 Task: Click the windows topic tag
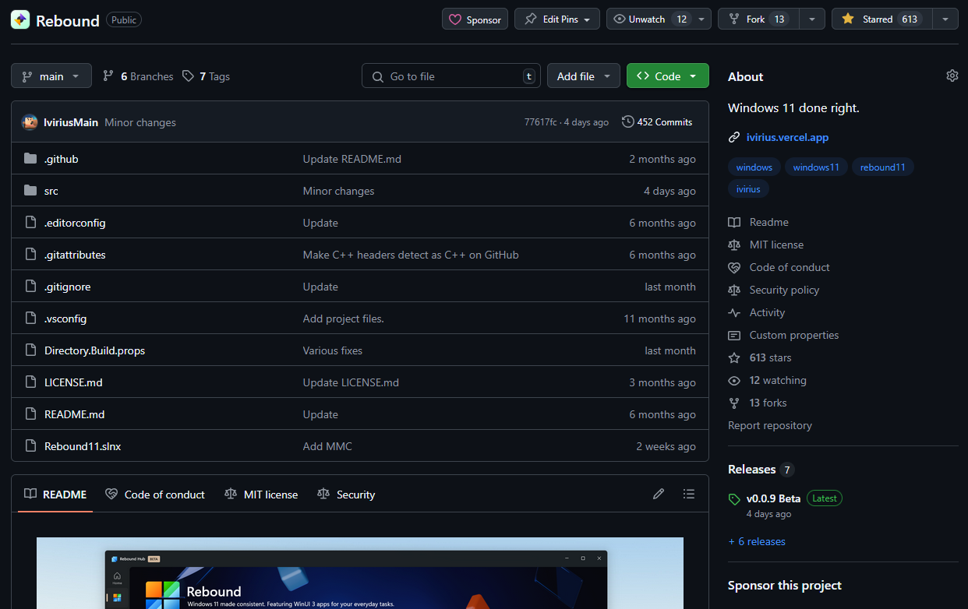(x=754, y=167)
